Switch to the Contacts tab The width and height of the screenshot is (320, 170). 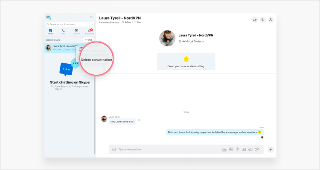click(x=76, y=32)
